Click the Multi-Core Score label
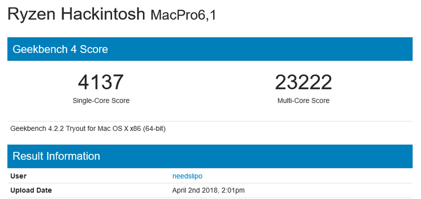 303,100
